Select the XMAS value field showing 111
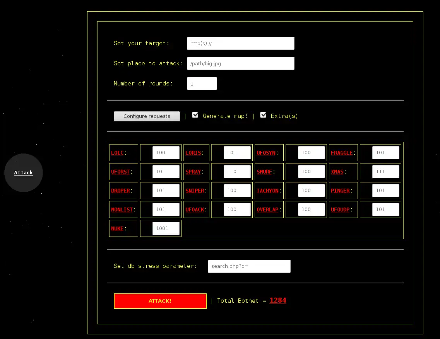Viewport: 440px width, 339px height. (x=385, y=172)
